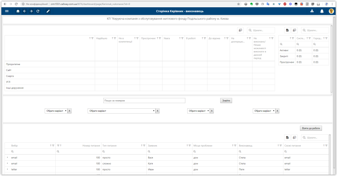Viewport: 337px width, 176px height.
Task: Click the refresh icon in app header
Action: click(x=38, y=11)
